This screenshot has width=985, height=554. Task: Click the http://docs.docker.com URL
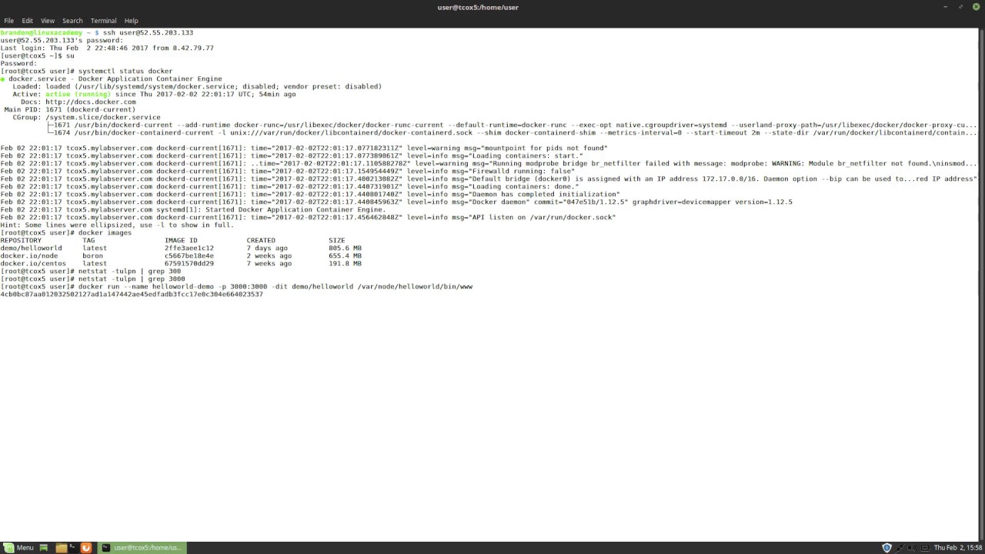pos(91,102)
